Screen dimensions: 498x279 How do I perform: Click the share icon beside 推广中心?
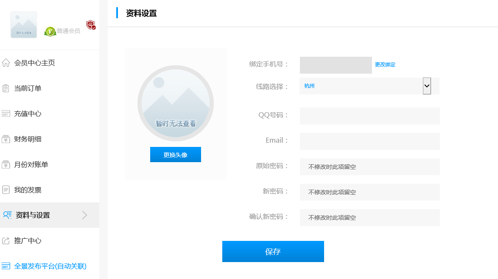coord(6,241)
